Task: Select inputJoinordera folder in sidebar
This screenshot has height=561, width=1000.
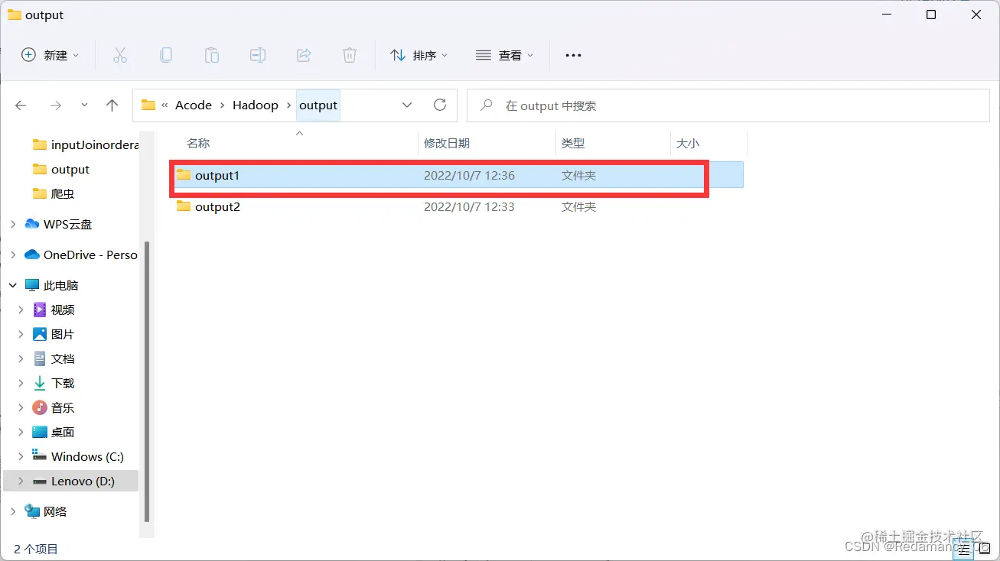Action: coord(86,144)
